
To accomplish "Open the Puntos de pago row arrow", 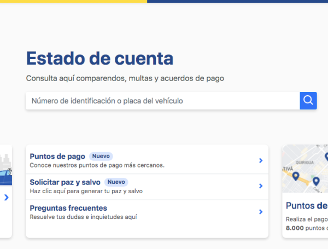I will tap(261, 160).
